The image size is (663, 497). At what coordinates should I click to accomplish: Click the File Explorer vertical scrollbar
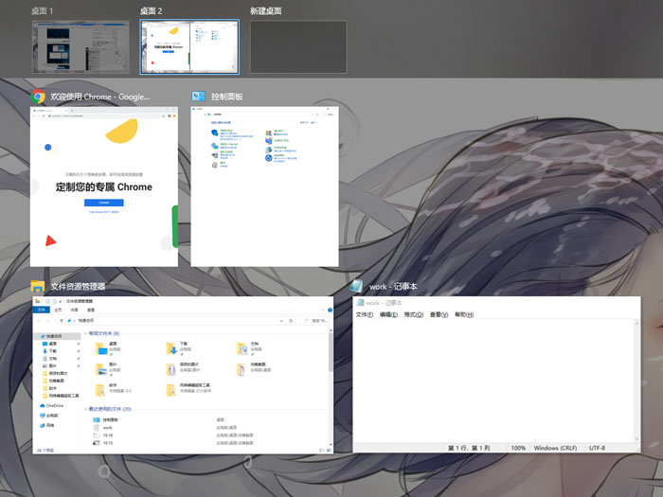(331, 389)
